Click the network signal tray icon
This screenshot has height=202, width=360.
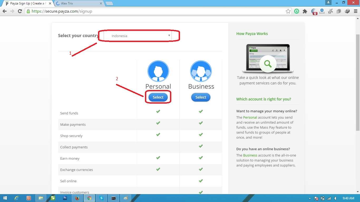click(x=329, y=198)
